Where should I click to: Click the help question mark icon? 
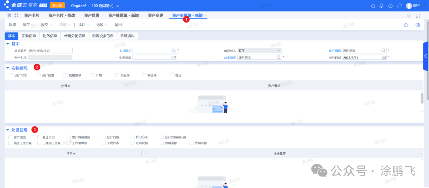pyautogui.click(x=390, y=6)
